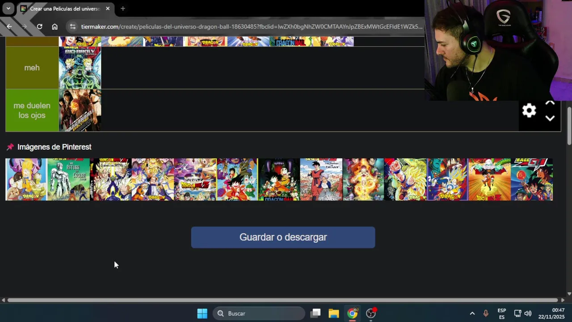This screenshot has height=322, width=572.
Task: Select the Dragon Ball GT poster
Action: pyautogui.click(x=532, y=179)
